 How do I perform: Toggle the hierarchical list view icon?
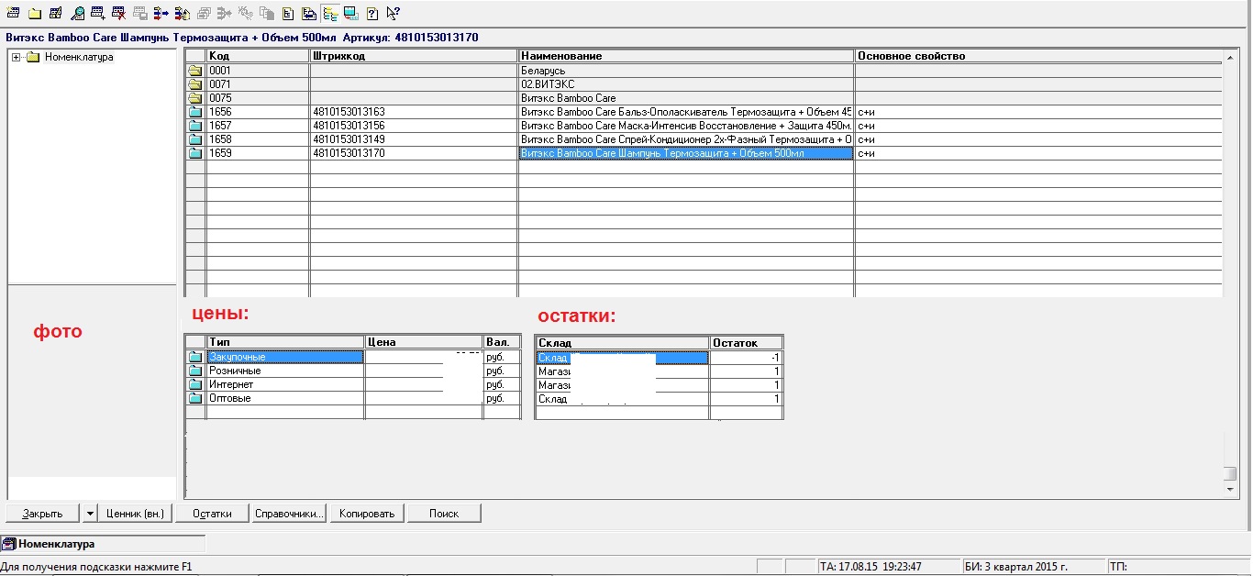(x=330, y=13)
